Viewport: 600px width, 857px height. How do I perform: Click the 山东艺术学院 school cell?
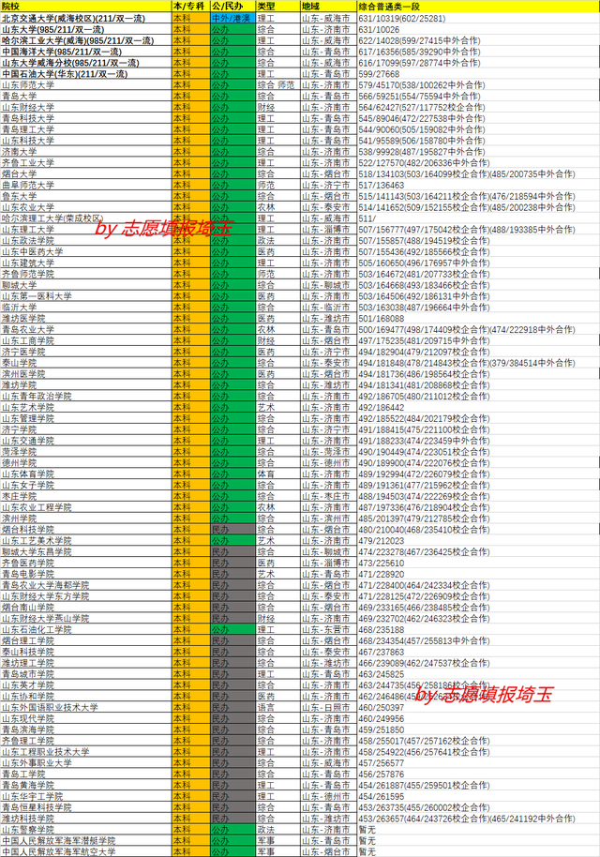point(86,407)
